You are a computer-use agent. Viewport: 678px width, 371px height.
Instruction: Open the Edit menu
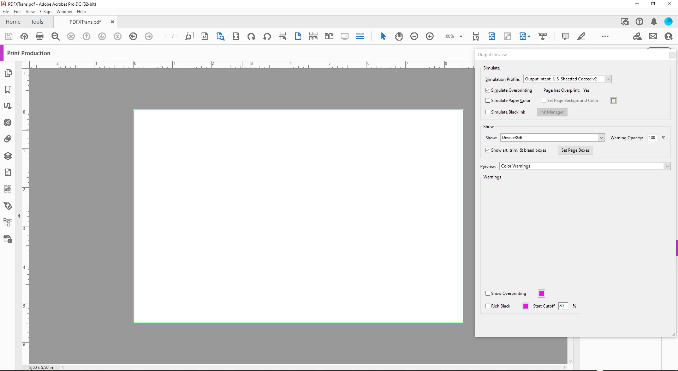point(17,12)
